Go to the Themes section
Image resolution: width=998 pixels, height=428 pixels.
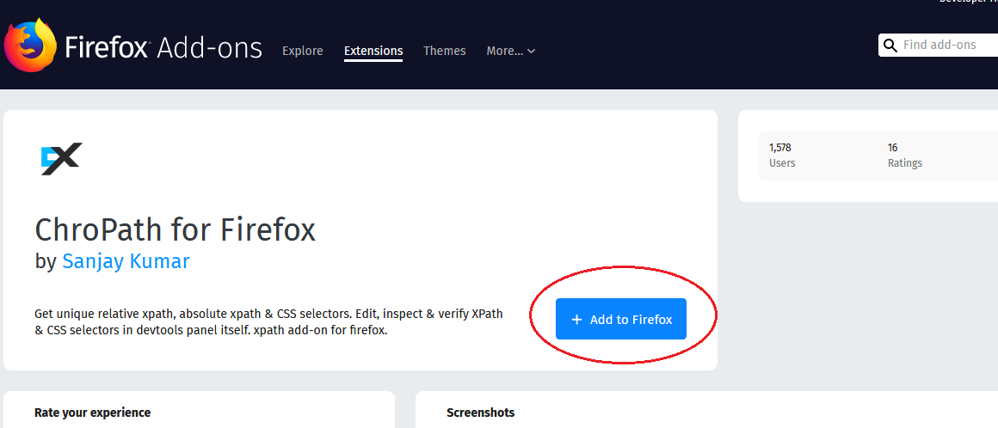(x=444, y=51)
